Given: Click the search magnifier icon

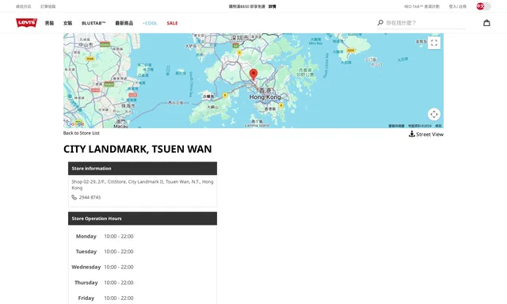Looking at the screenshot, I should click(380, 23).
